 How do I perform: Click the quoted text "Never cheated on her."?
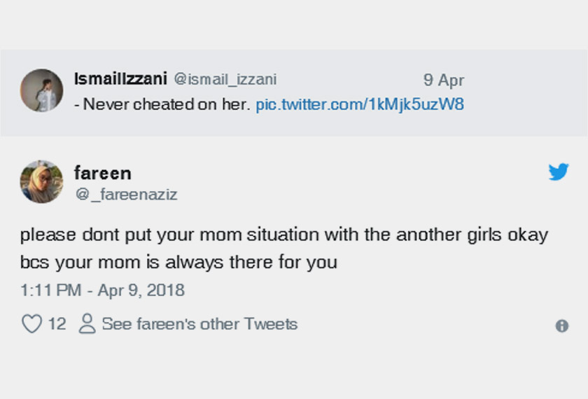(167, 105)
